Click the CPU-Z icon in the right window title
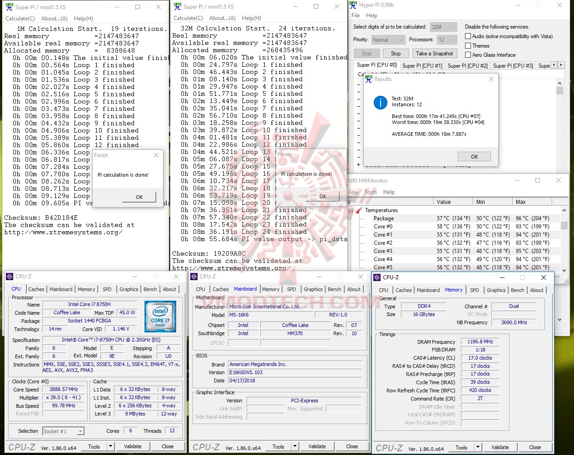The height and width of the screenshot is (455, 574). pyautogui.click(x=377, y=277)
